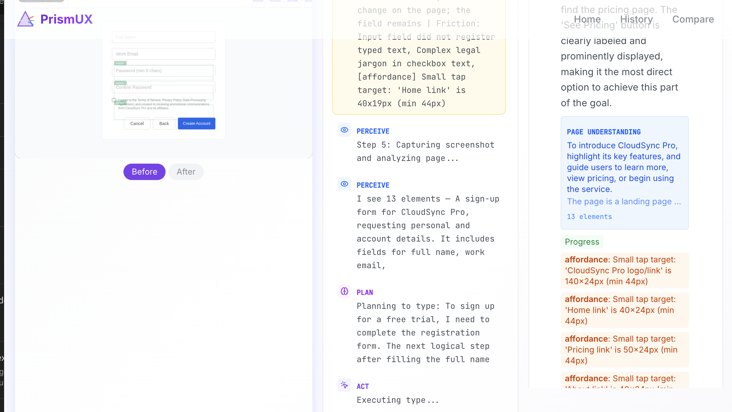Screen dimensions: 732x412
Task: Check the Terms of Service agreement checkbox
Action: 114,100
